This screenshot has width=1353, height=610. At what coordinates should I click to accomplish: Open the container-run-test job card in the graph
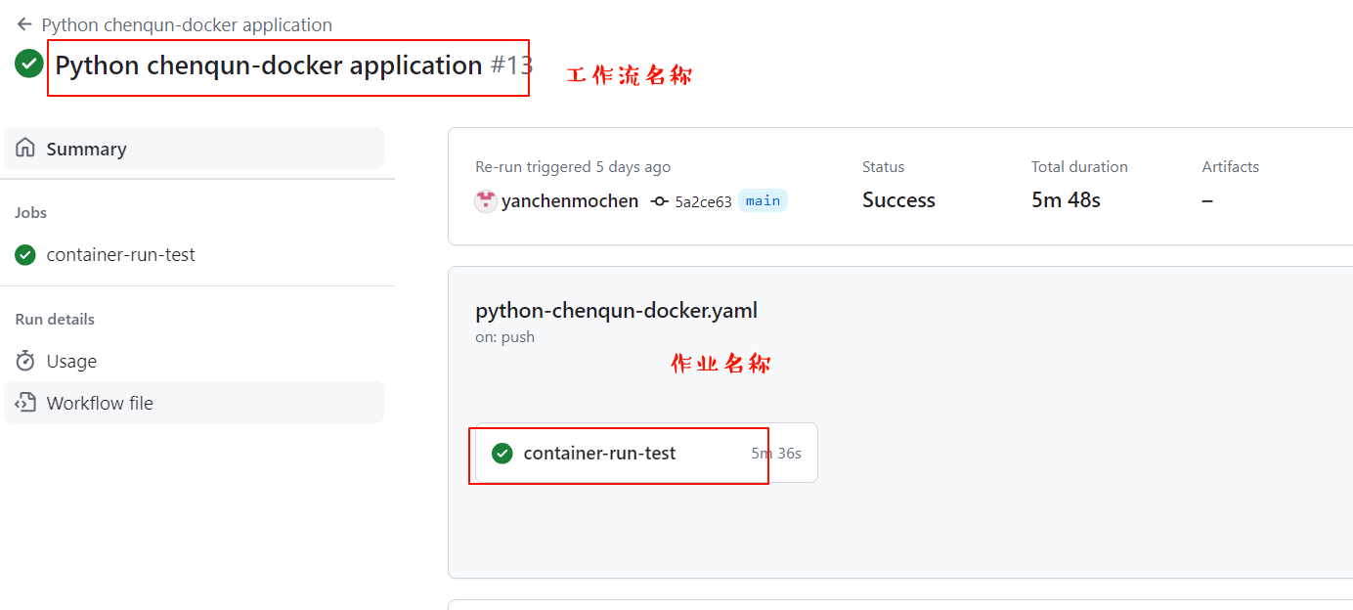point(599,454)
